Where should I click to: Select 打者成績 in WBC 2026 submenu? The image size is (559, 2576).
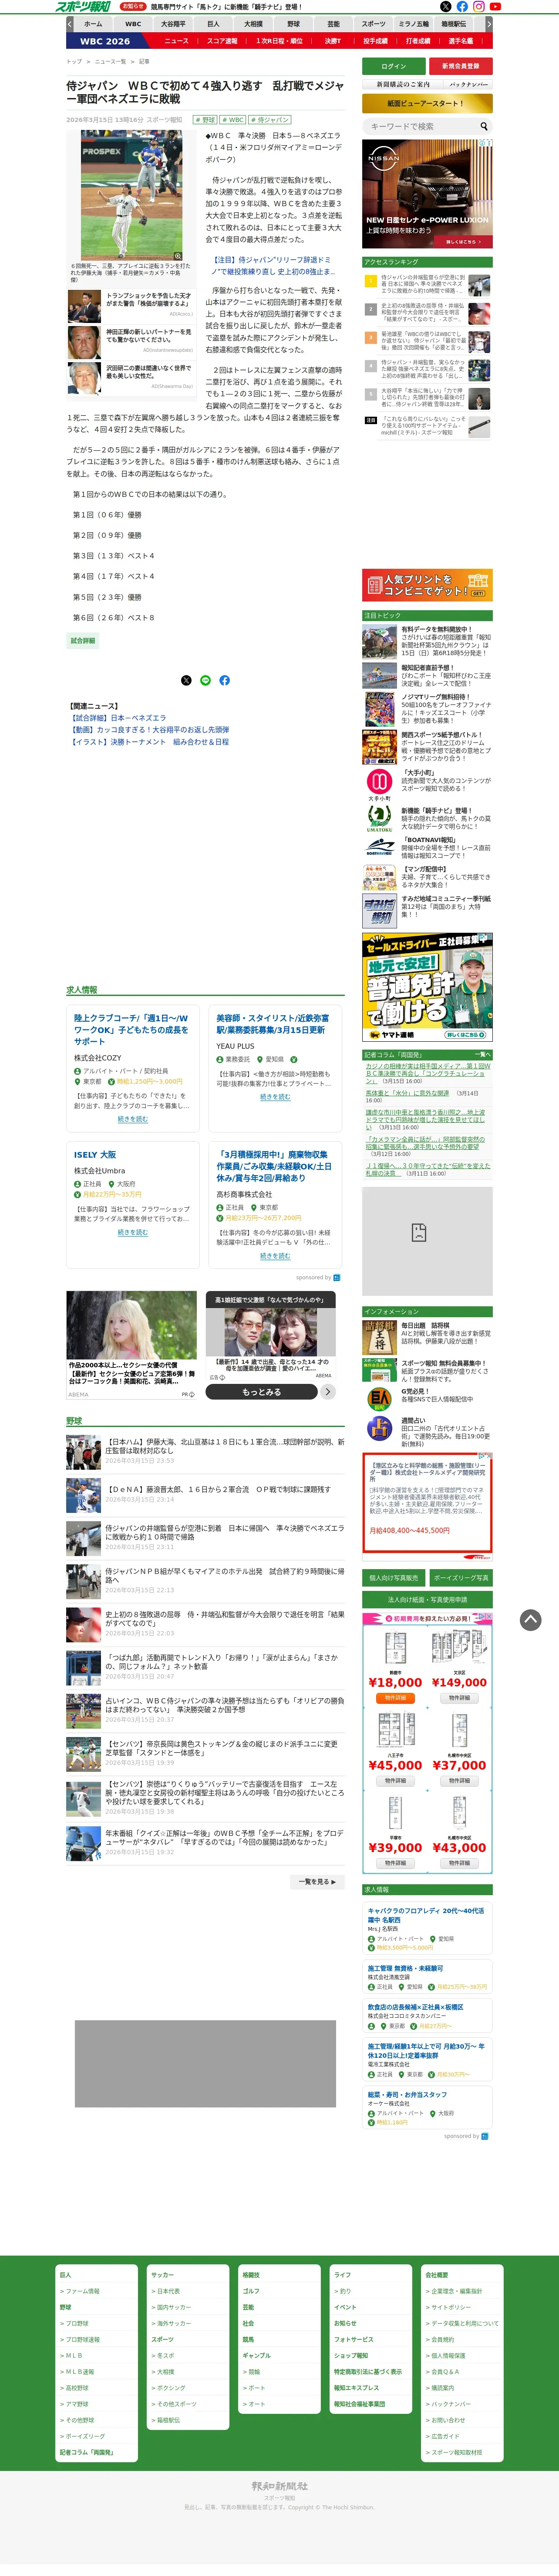(418, 41)
